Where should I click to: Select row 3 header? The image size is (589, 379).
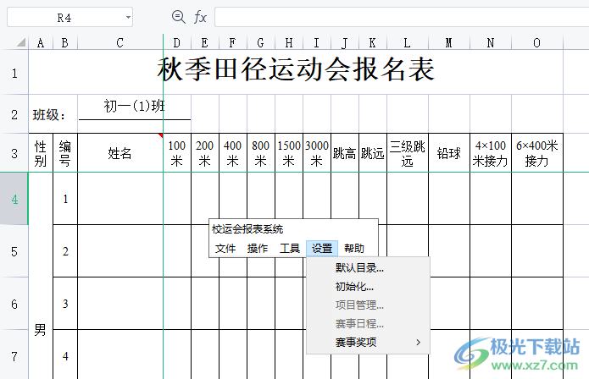coord(14,153)
